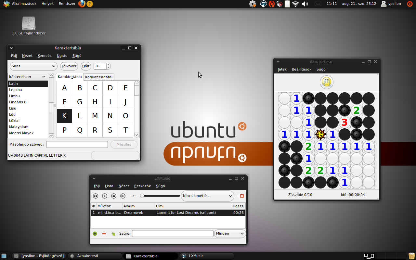Toggle Félkövér (bold) in Karaktertábla

pyautogui.click(x=69, y=66)
